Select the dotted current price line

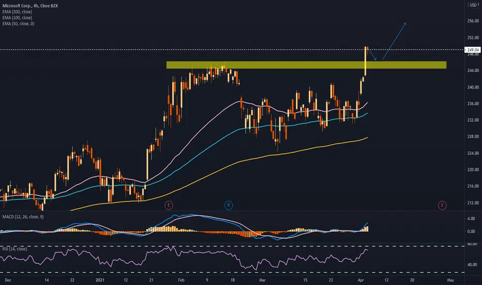click(x=232, y=49)
